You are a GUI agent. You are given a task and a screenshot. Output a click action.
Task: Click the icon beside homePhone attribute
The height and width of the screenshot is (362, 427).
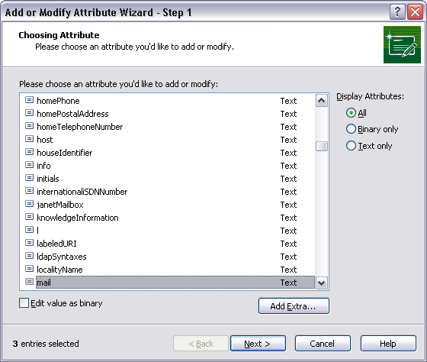(x=29, y=100)
